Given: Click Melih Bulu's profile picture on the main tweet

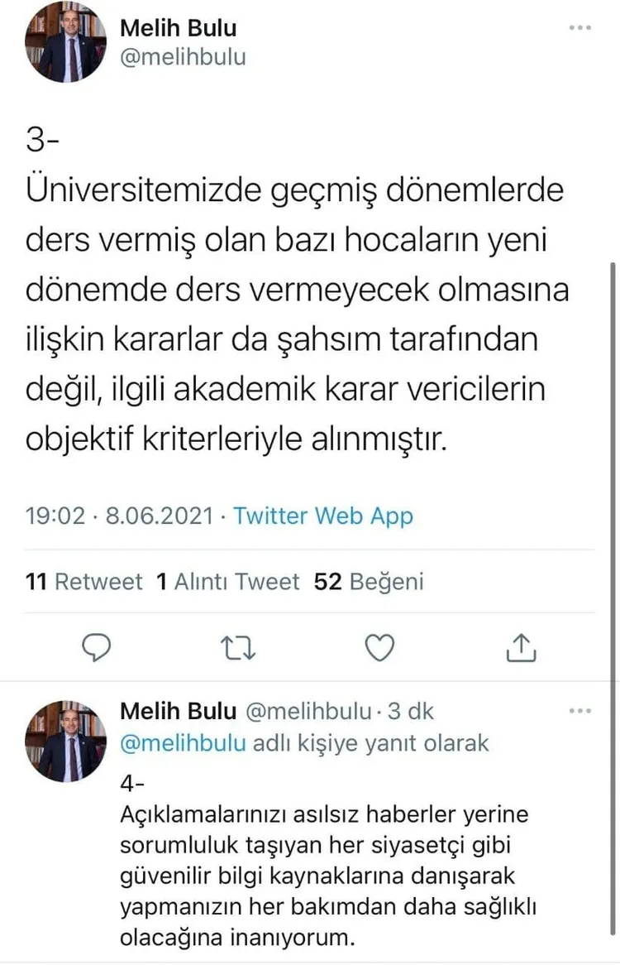Looking at the screenshot, I should [x=66, y=41].
